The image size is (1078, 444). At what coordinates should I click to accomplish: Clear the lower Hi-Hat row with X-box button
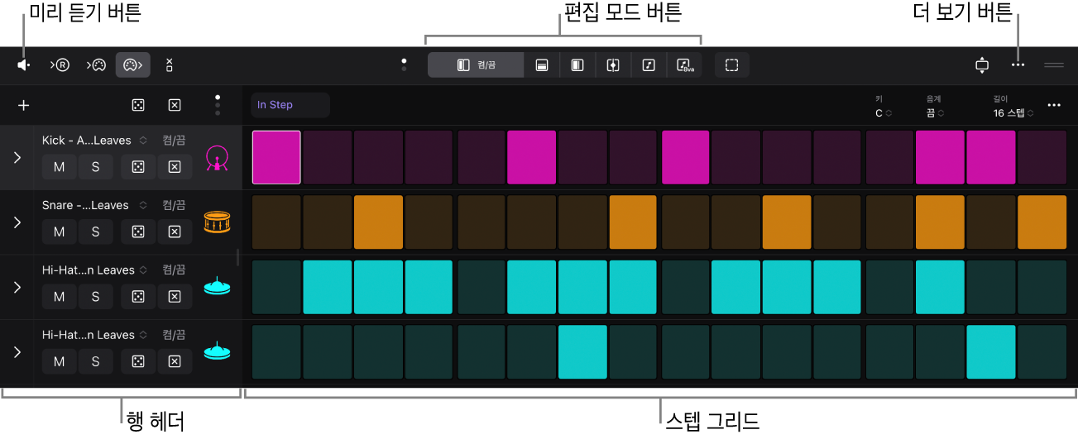[x=175, y=360]
